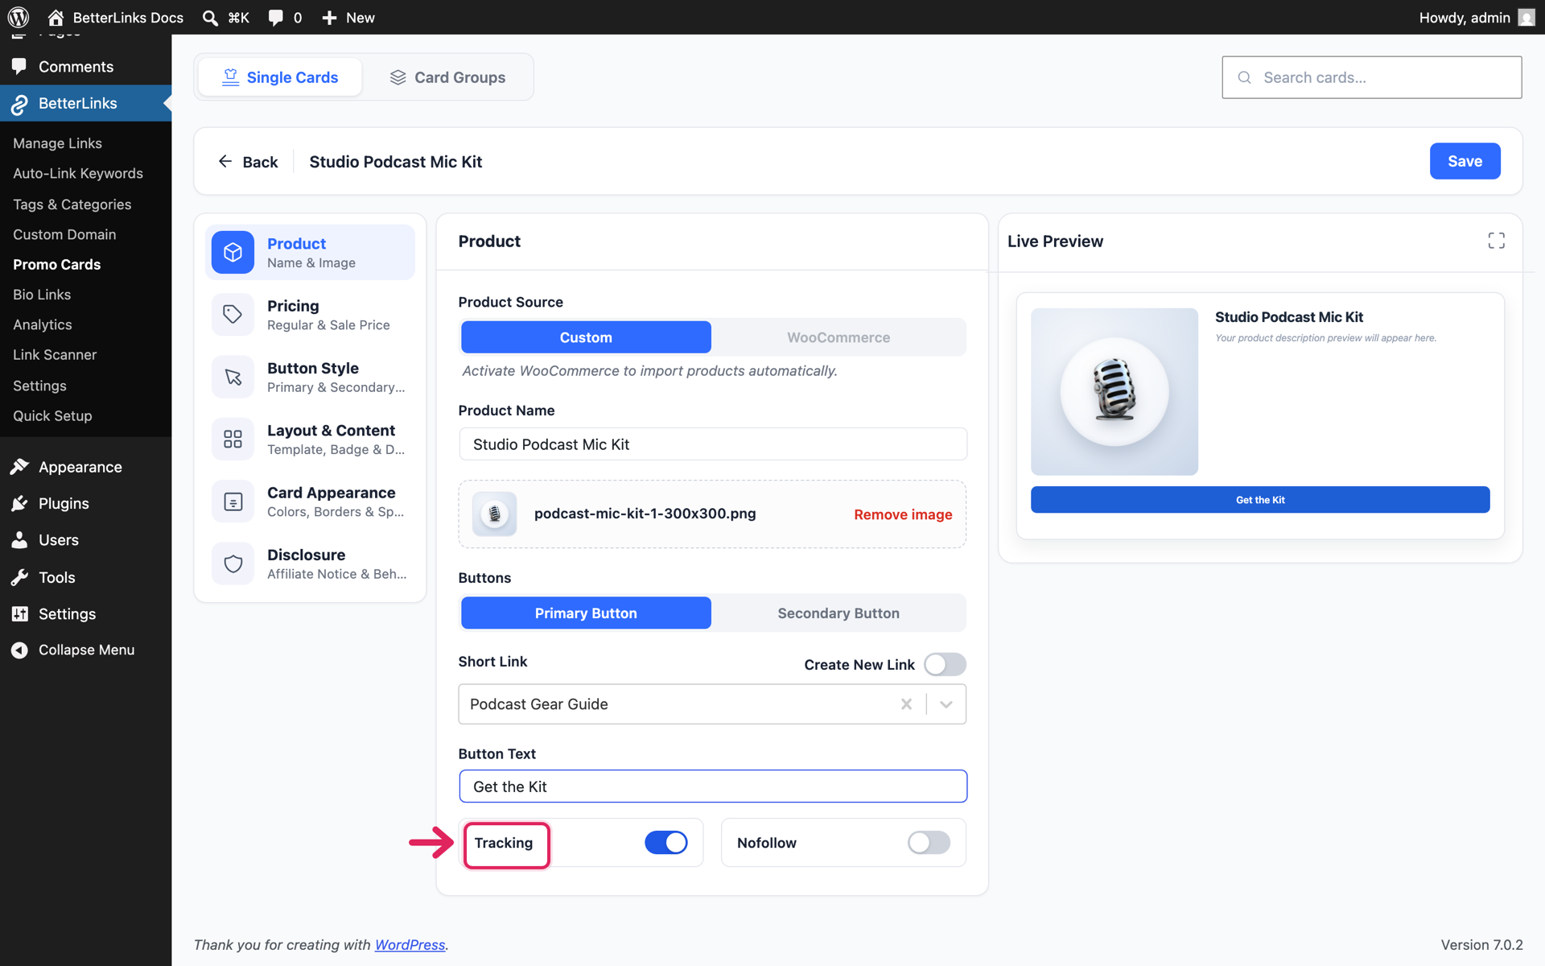Click the BetterLinks chain-link icon
The height and width of the screenshot is (966, 1545).
[19, 103]
